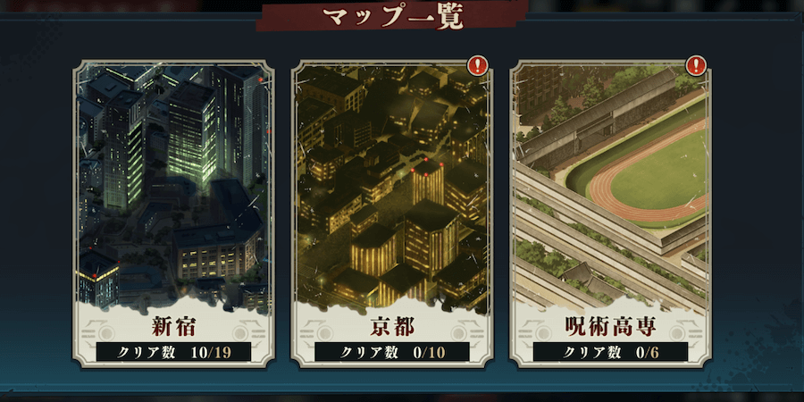The height and width of the screenshot is (402, 804).
Task: Click the red exclamation badge on 呪術高専 card
Action: click(x=696, y=65)
